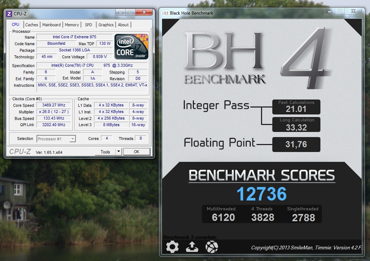Image resolution: width=370 pixels, height=261 pixels.
Task: Click the Specification field showing 3.33GHz
Action: (92, 65)
